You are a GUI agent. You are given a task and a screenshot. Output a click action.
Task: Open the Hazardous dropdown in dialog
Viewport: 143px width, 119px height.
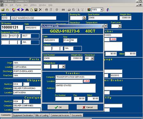click(92, 58)
